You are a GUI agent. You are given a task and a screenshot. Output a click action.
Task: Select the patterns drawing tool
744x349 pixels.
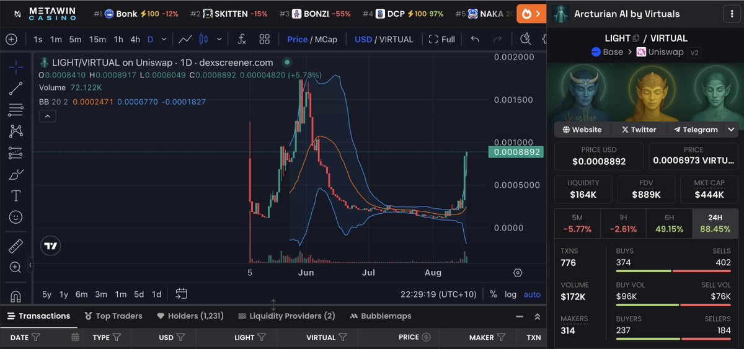[x=16, y=131]
